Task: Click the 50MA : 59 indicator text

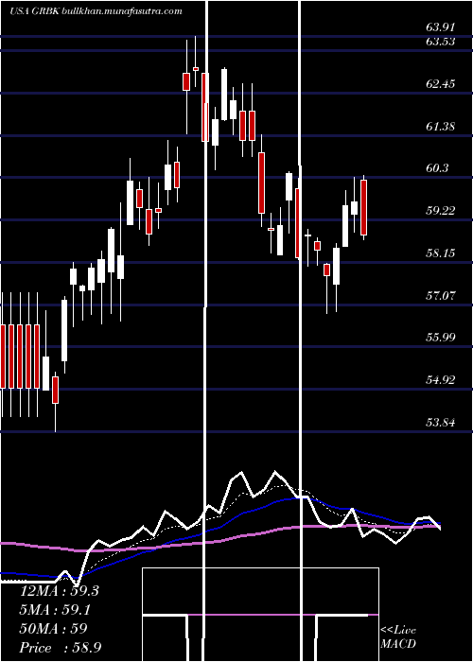Action: (54, 629)
